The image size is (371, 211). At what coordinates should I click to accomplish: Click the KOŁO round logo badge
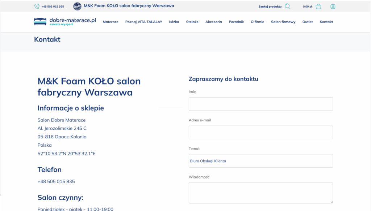pyautogui.click(x=77, y=6)
